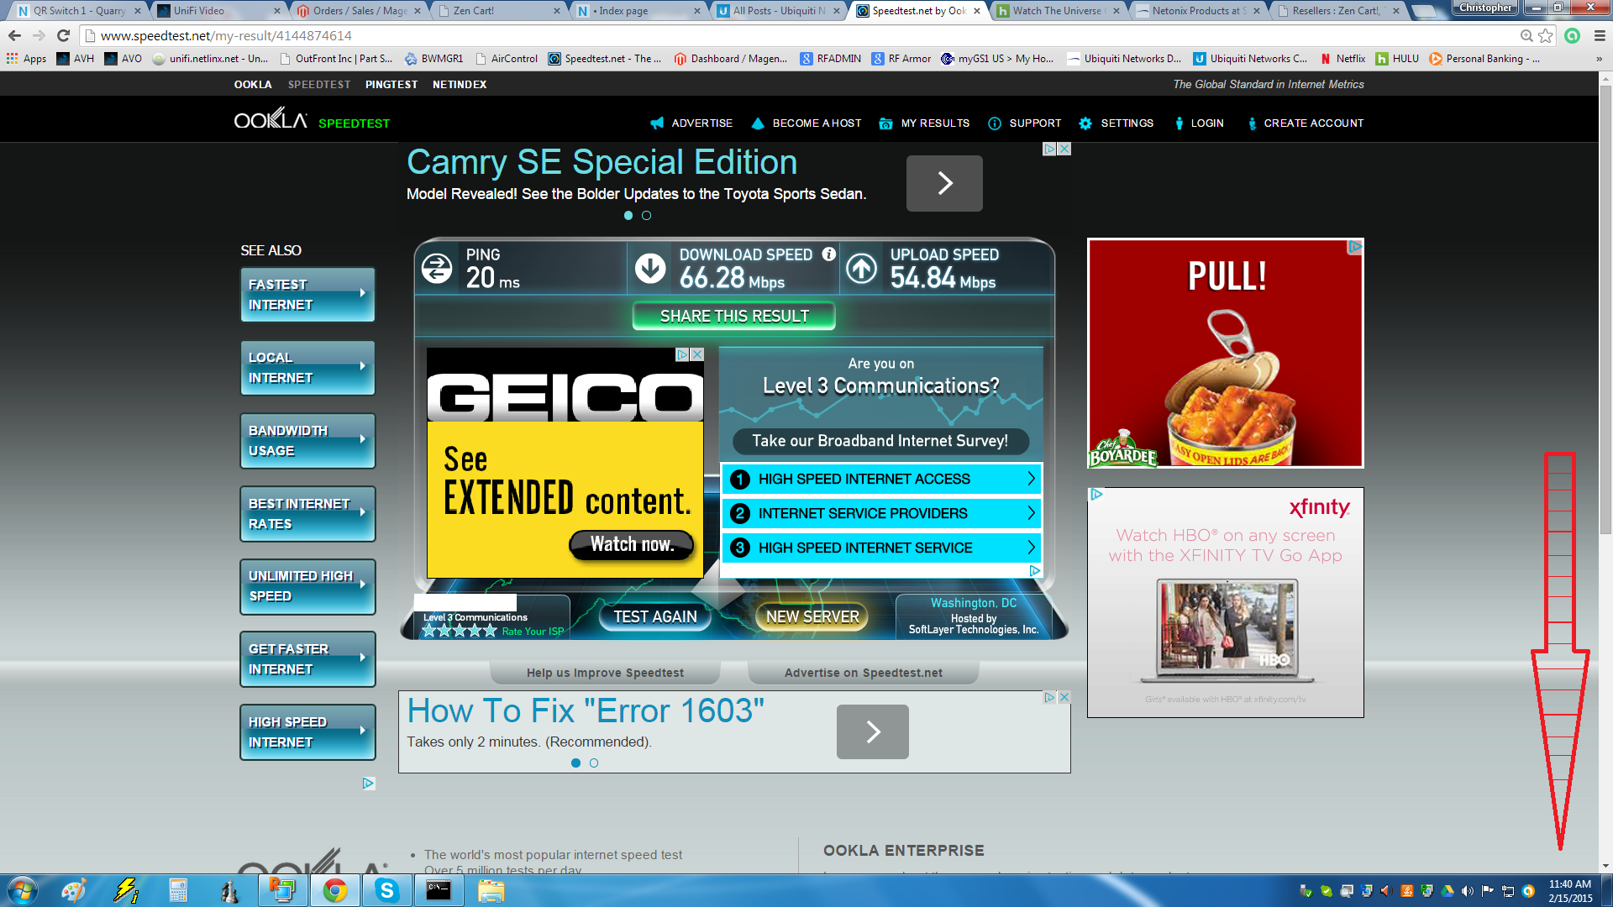Open the zoom magnifier icon in address bar
This screenshot has width=1613, height=907.
pyautogui.click(x=1526, y=35)
